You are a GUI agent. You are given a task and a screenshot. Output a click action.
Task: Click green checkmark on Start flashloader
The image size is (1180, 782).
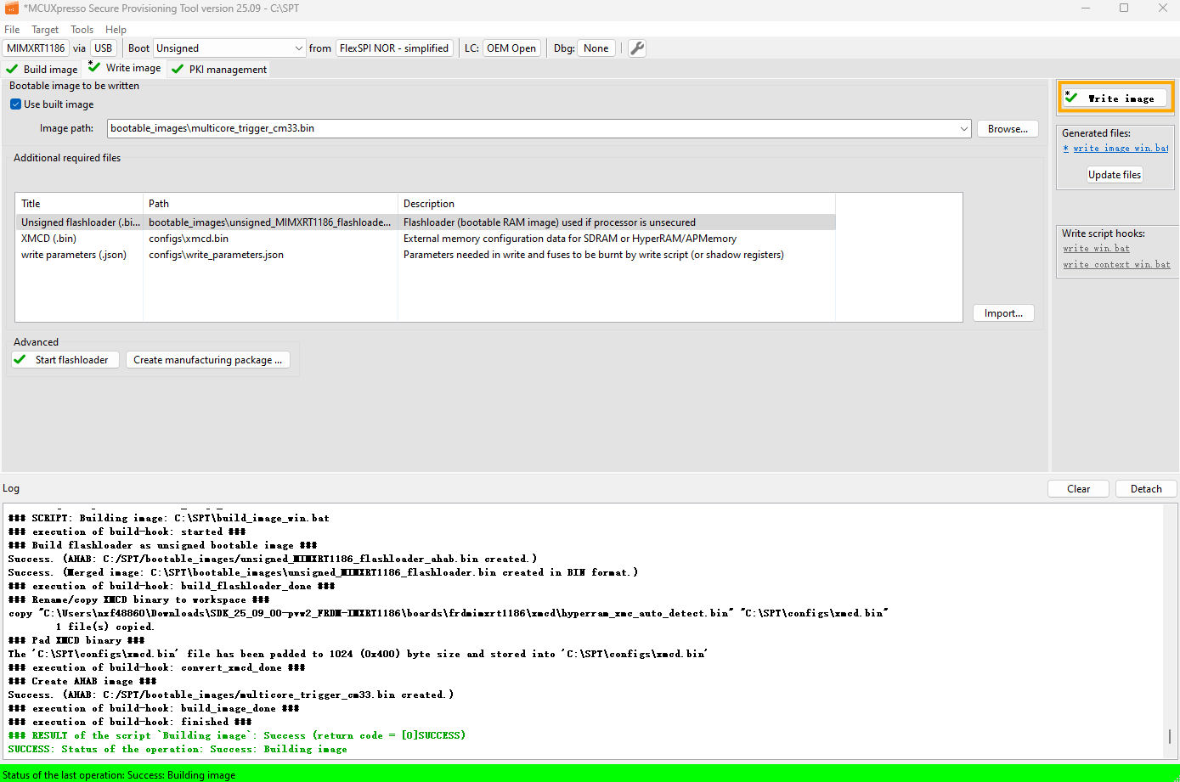[20, 360]
